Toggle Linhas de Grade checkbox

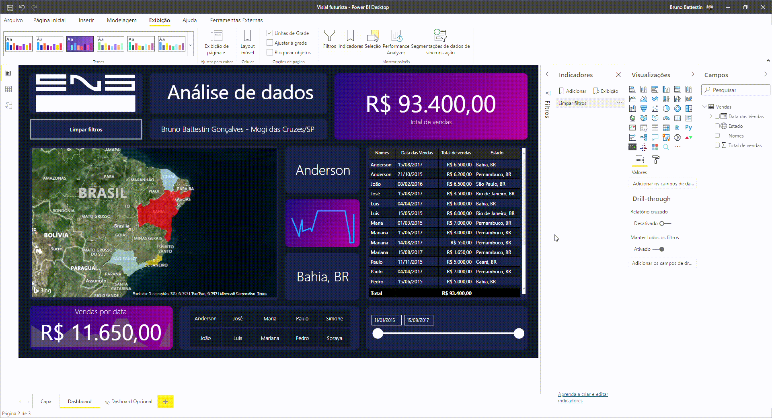tap(270, 33)
